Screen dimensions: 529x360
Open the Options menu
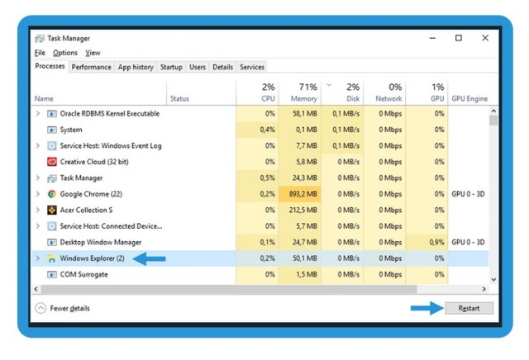(x=65, y=53)
